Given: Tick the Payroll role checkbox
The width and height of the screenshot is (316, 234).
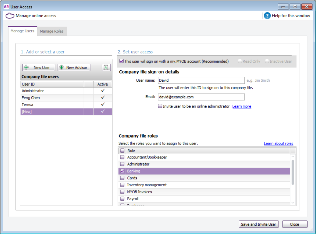Looking at the screenshot, I should (x=122, y=199).
